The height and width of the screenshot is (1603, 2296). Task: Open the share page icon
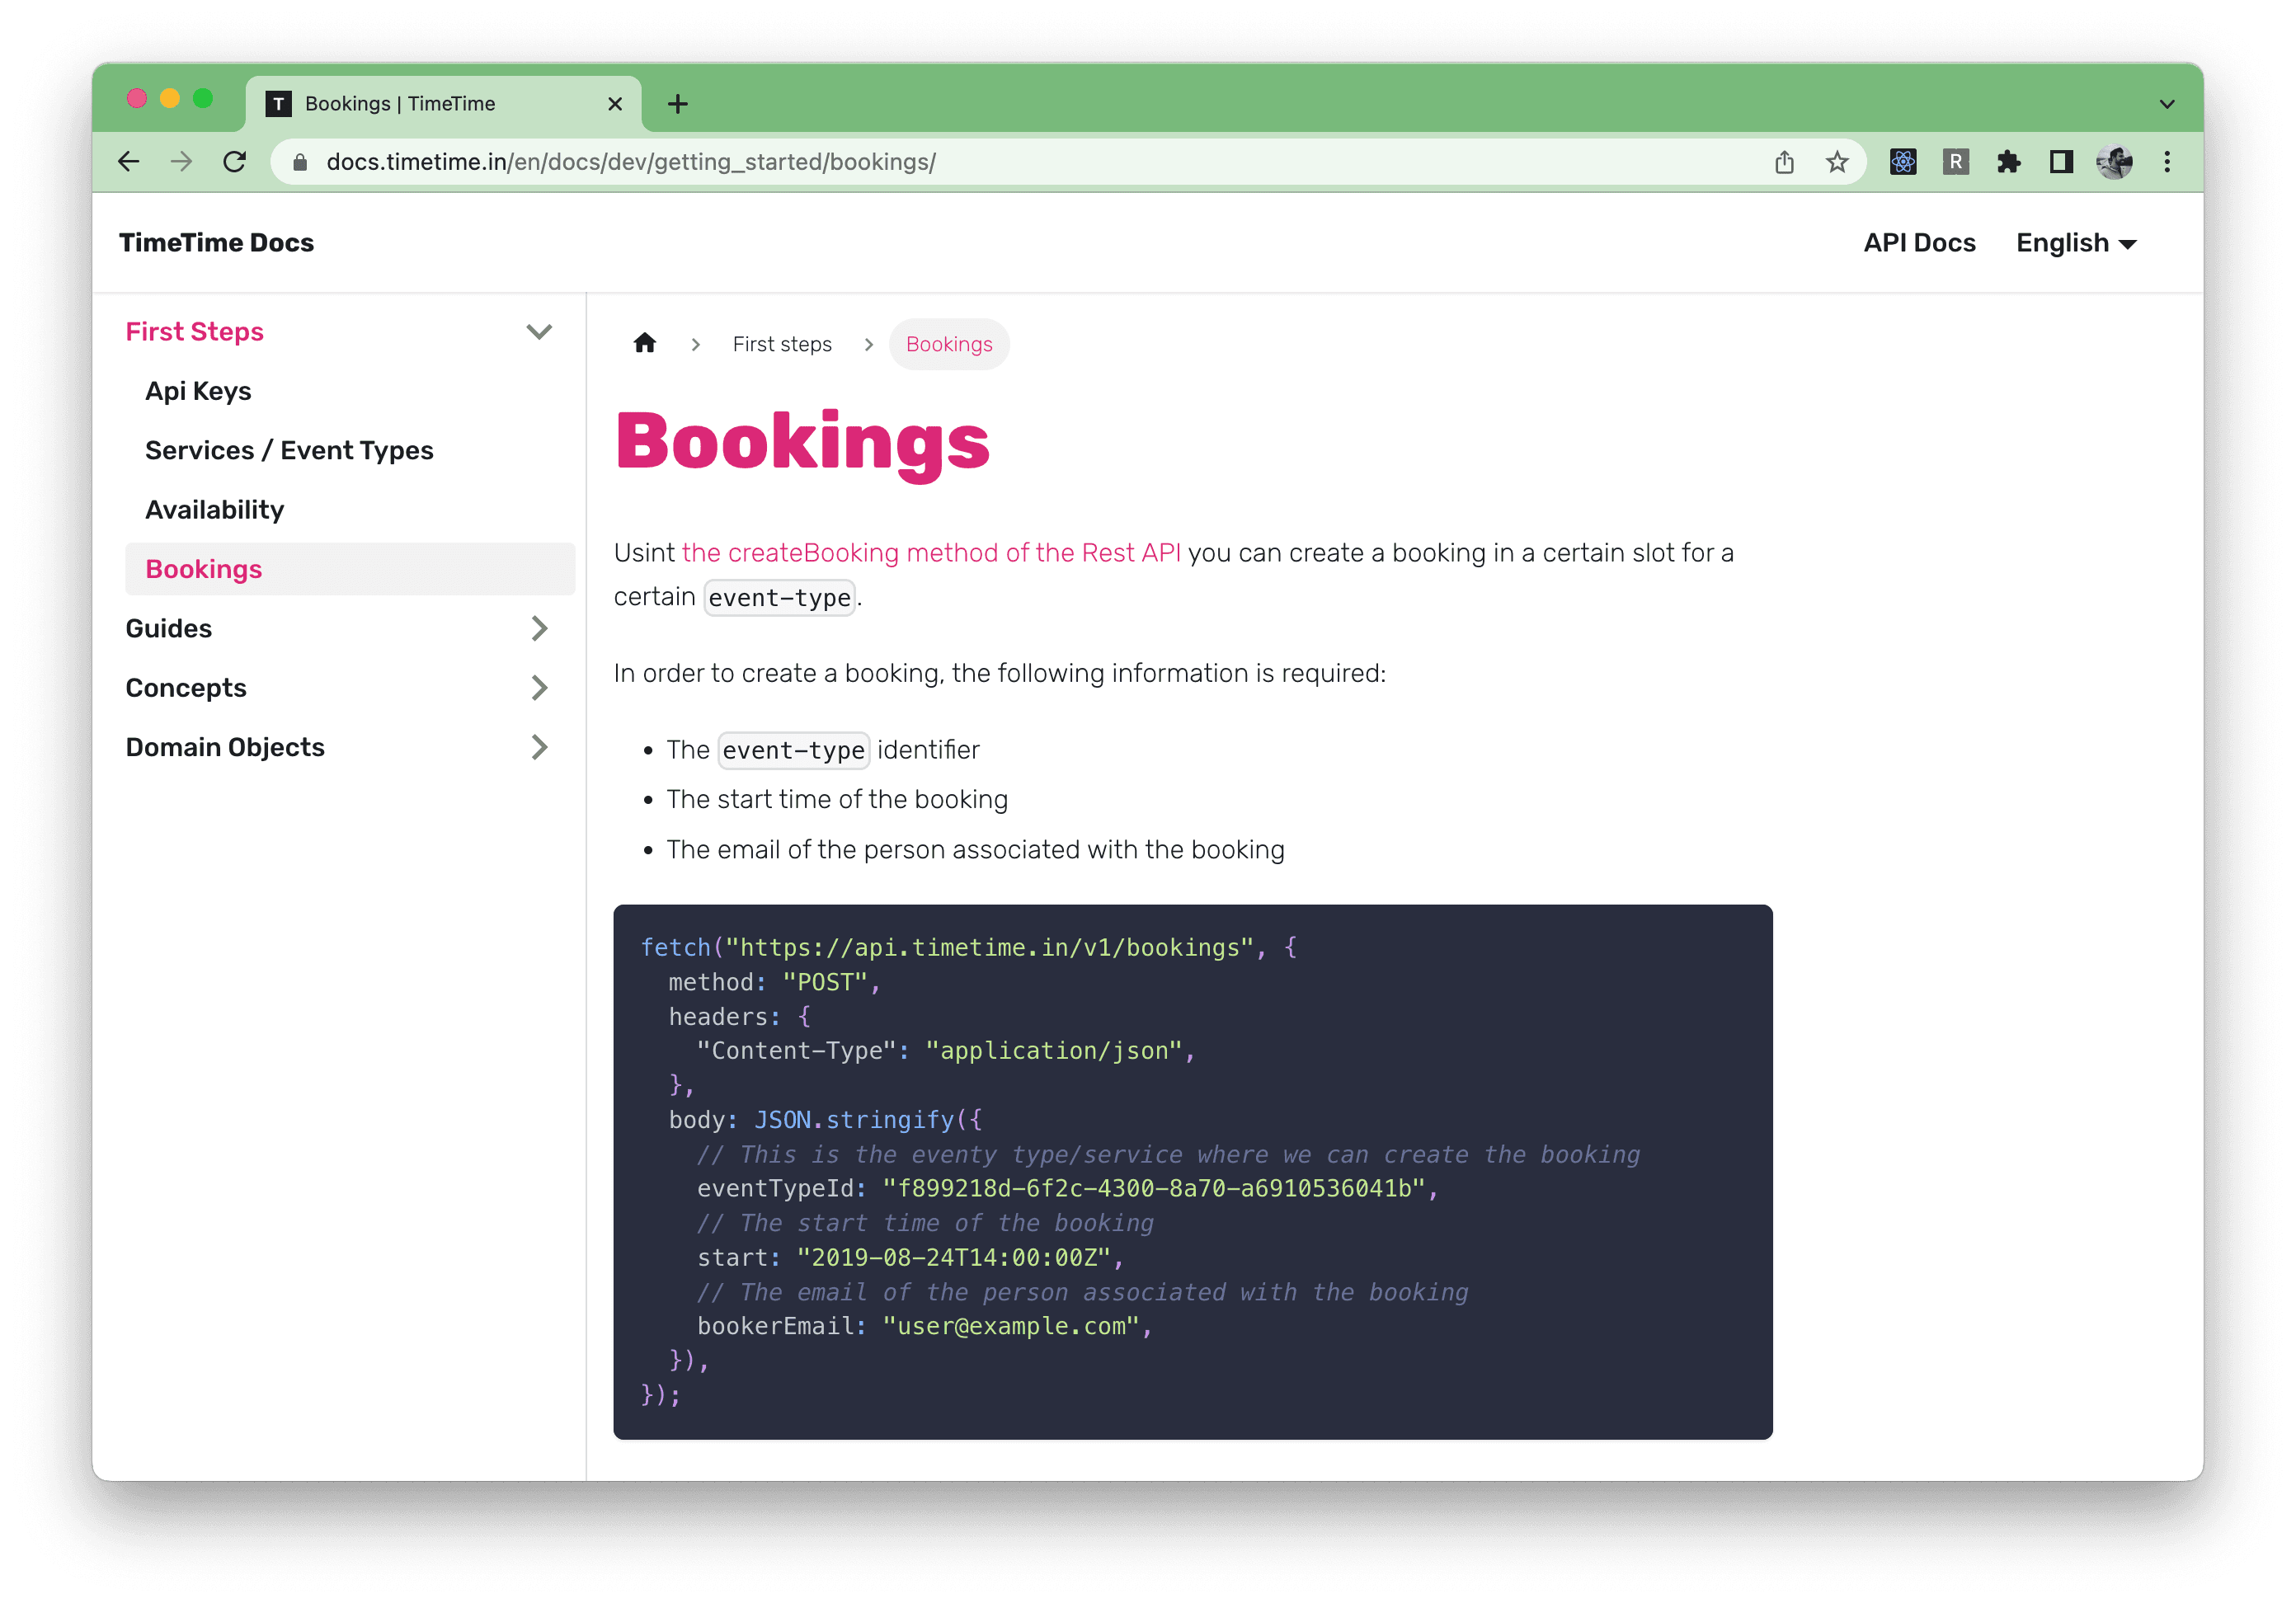1784,162
